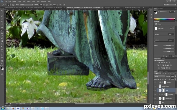Select the Eraser tool

coord(2,38)
